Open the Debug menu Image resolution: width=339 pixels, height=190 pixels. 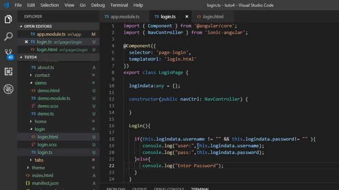coord(98,5)
